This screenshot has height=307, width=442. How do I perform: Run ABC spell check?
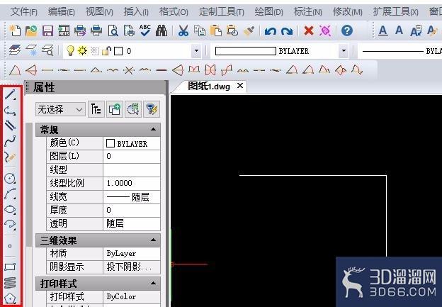[x=145, y=30]
